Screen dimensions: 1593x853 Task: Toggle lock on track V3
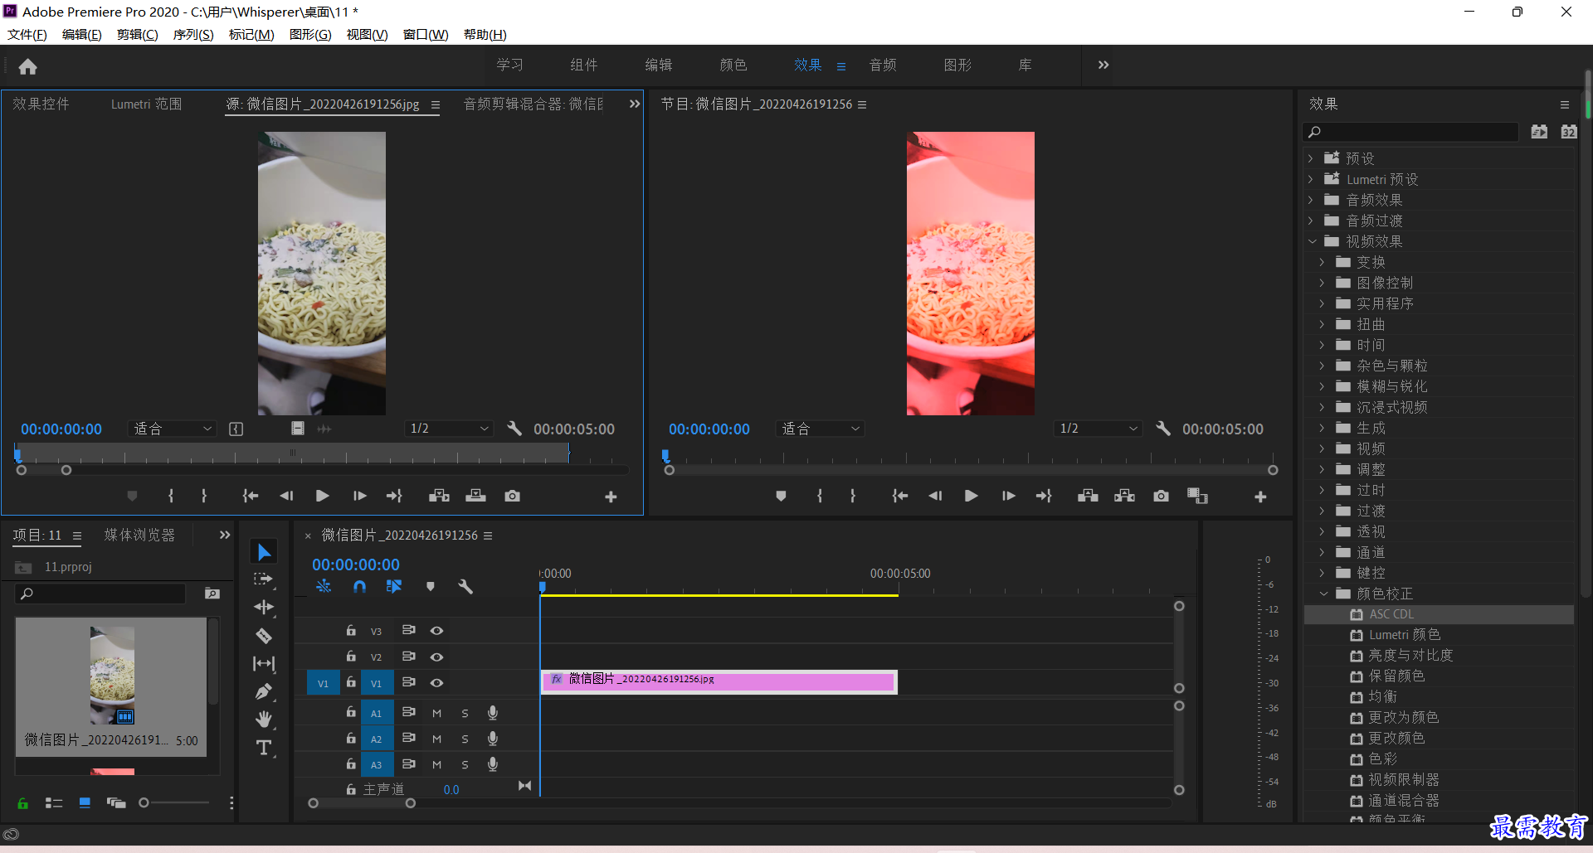click(351, 630)
